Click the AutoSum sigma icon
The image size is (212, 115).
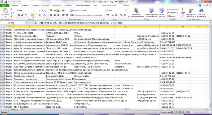[x=183, y=9]
